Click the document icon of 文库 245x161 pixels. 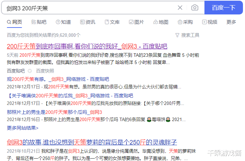click(x=107, y=22)
